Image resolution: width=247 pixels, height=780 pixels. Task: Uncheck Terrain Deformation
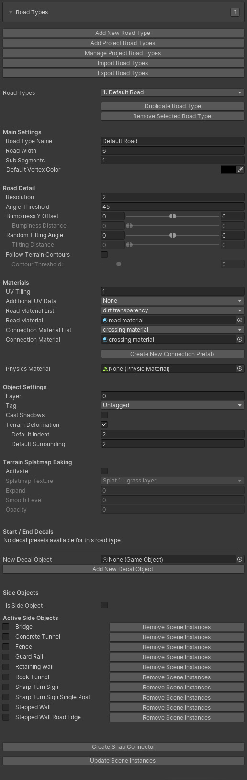pyautogui.click(x=104, y=424)
